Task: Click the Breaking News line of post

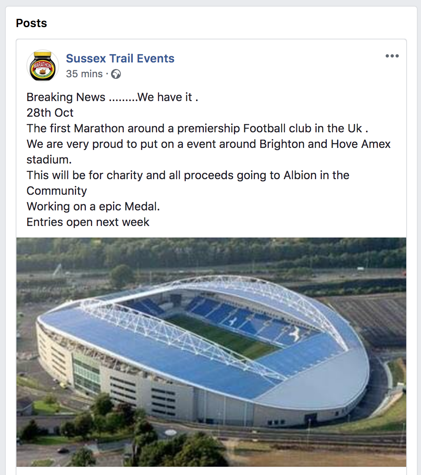Action: [112, 97]
